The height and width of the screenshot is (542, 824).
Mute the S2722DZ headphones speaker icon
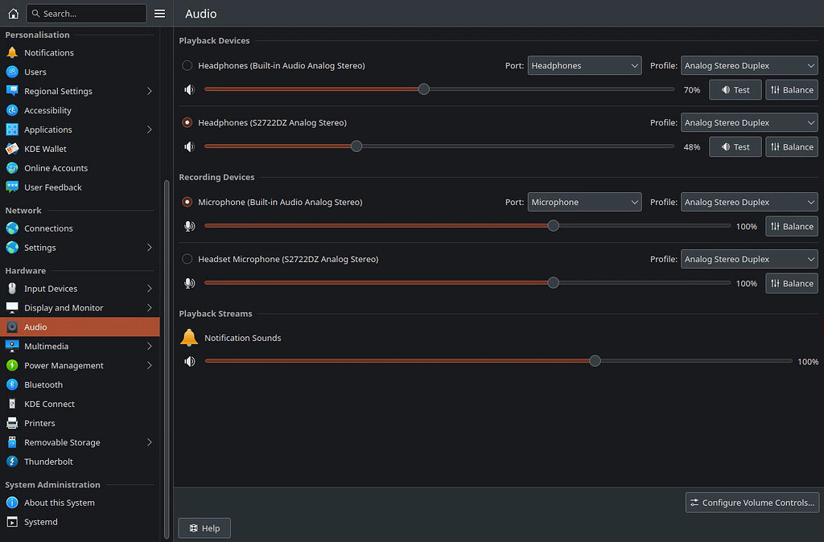[189, 146]
